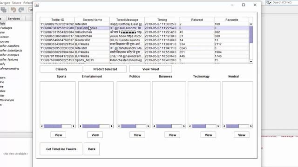
Task: Click the 'RT @RahulGandhi' tweet message
Action: [x=127, y=48]
